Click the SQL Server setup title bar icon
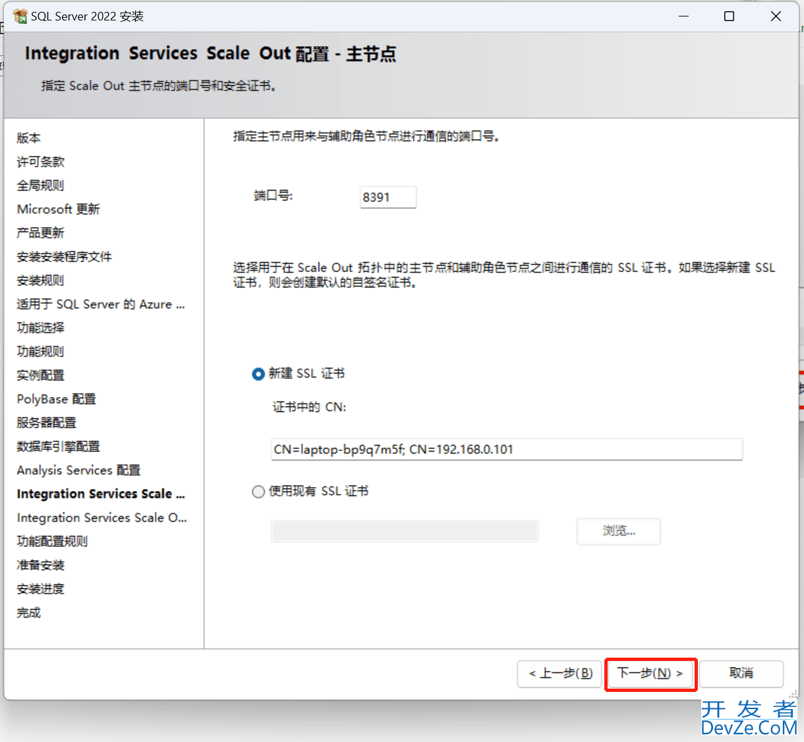This screenshot has width=804, height=742. click(20, 16)
